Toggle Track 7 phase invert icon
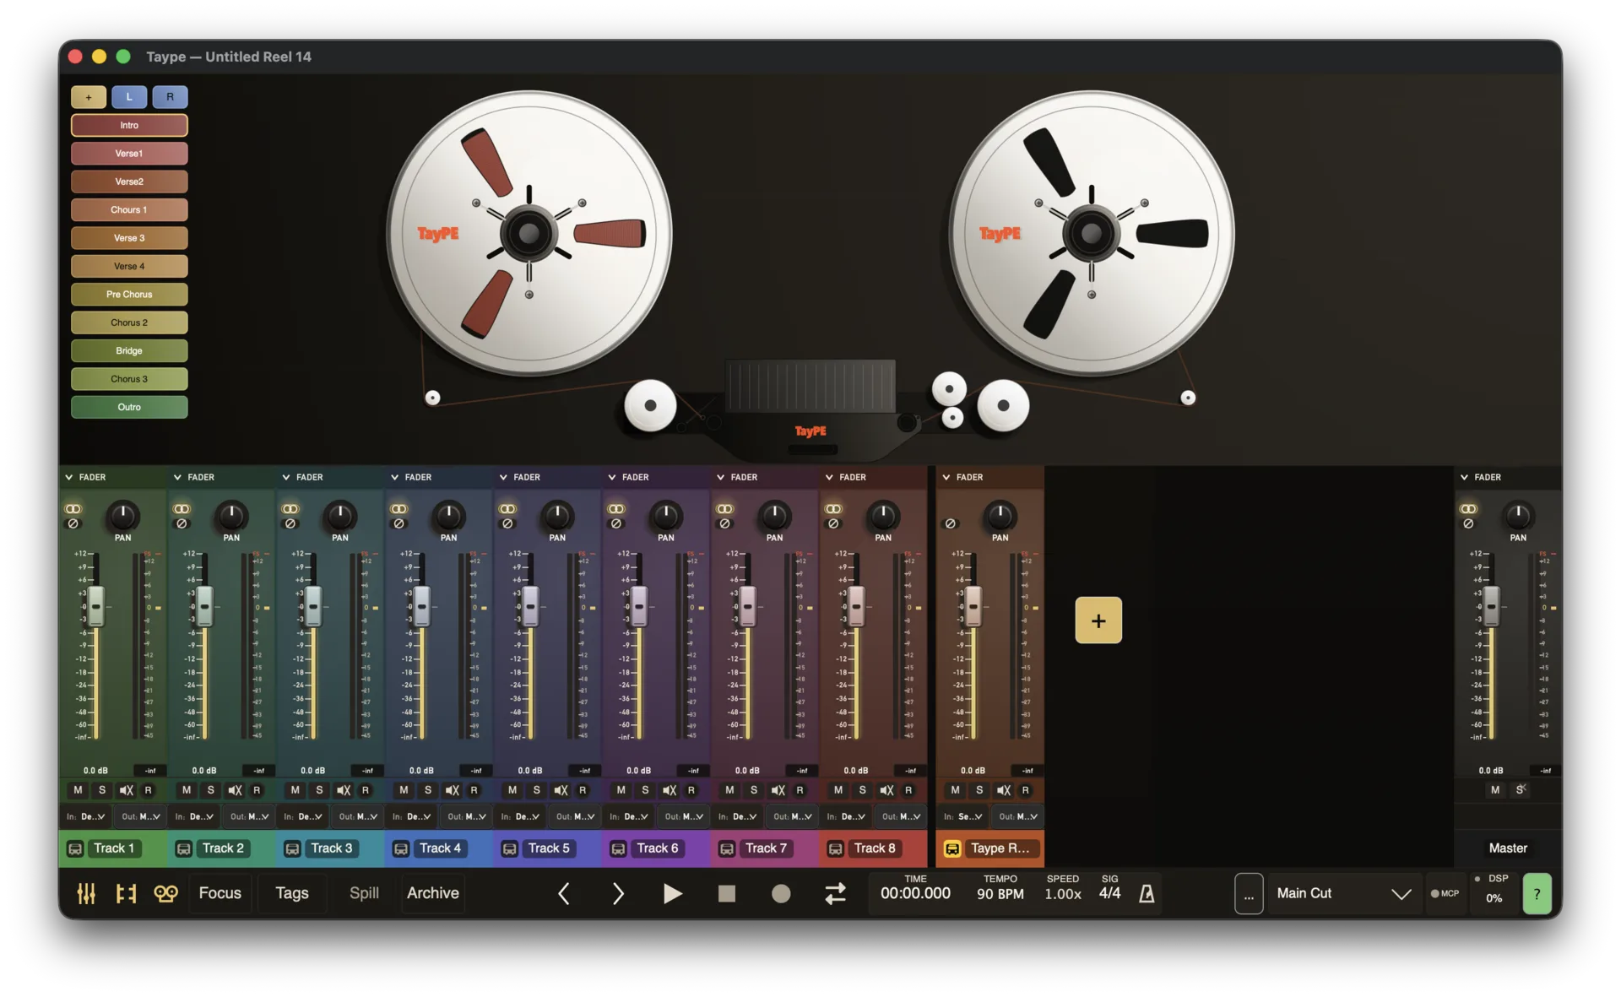The image size is (1621, 997). click(724, 523)
